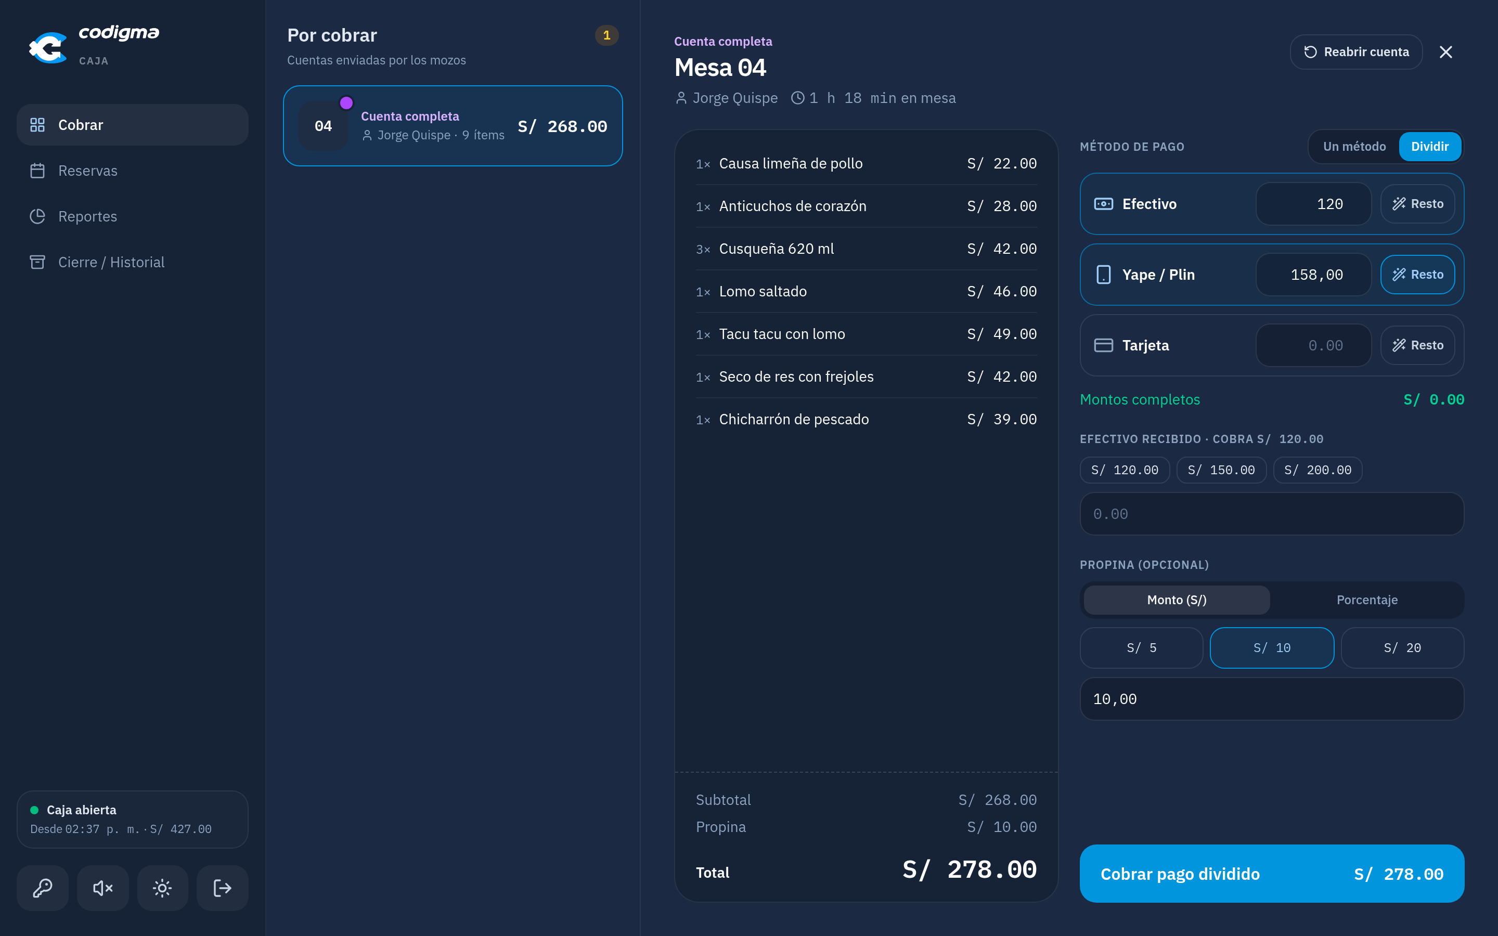Screen dimensions: 1498x936
Task: Close the Mesa 04 account panel
Action: pyautogui.click(x=1445, y=52)
